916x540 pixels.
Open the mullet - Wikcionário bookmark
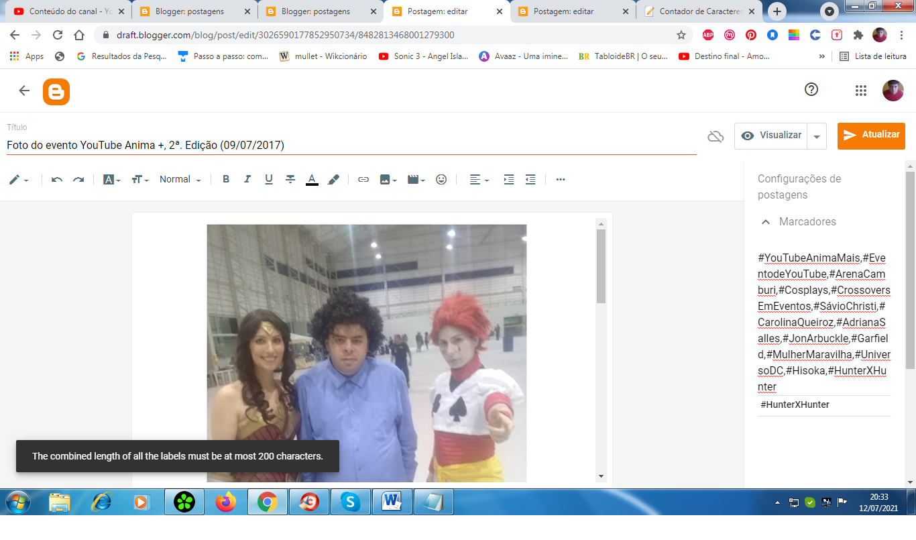pos(323,56)
